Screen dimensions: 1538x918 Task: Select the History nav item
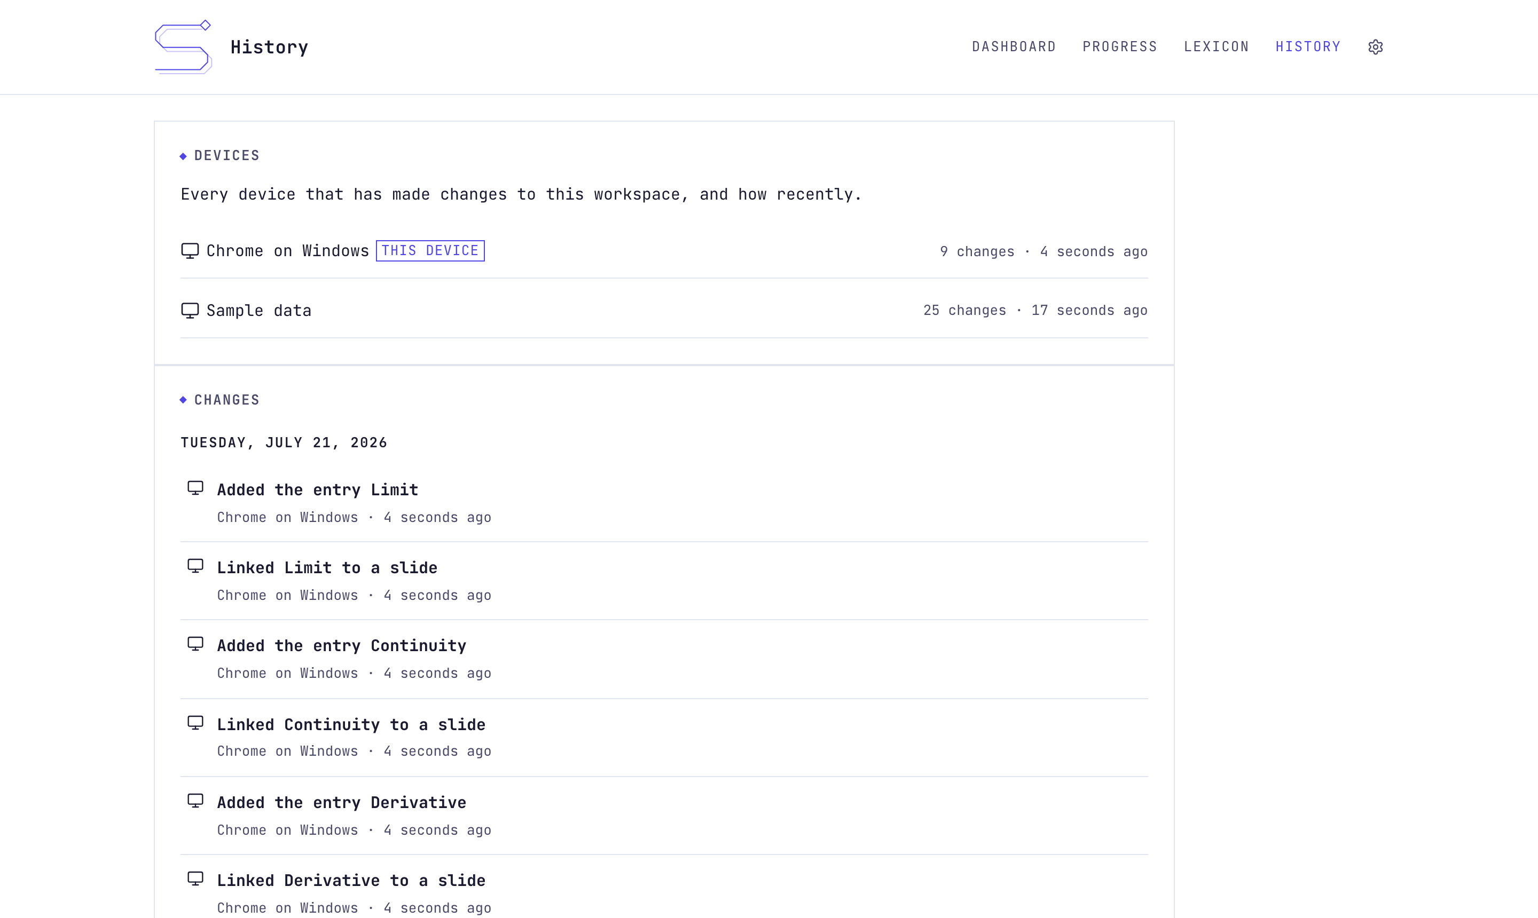pos(1308,47)
